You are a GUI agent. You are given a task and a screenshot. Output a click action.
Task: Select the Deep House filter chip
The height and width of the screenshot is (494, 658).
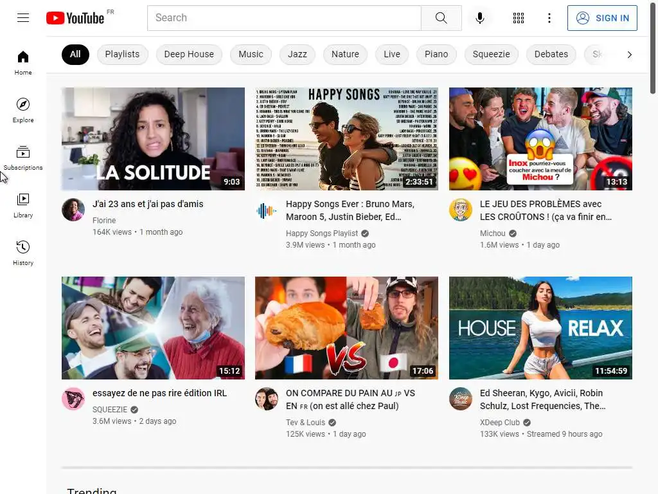click(189, 54)
